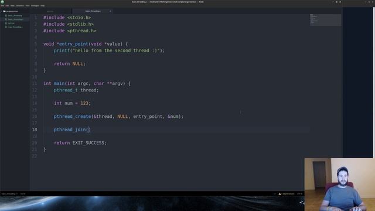The image size is (375, 211).
Task: Click the project folder icon in tree view
Action: coord(4,11)
